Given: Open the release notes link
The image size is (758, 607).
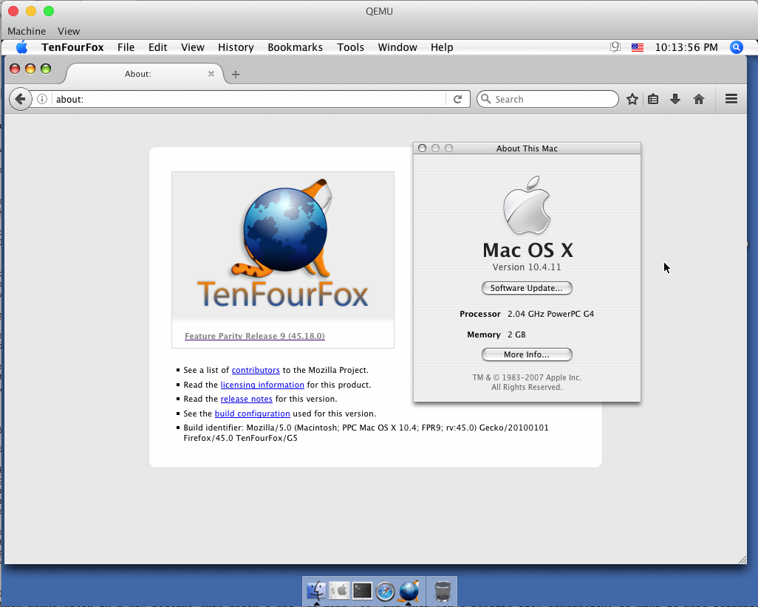Looking at the screenshot, I should 247,399.
